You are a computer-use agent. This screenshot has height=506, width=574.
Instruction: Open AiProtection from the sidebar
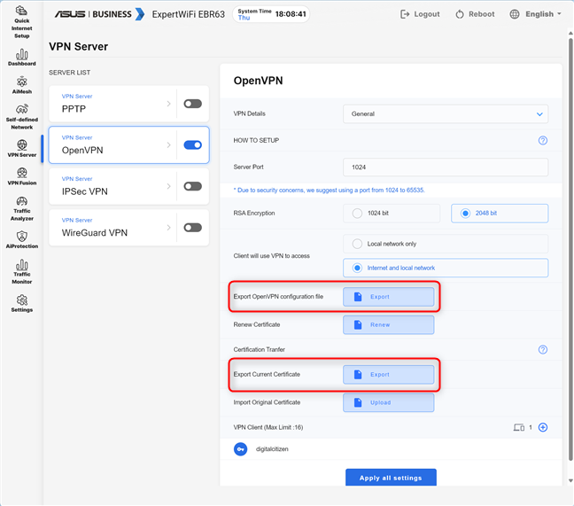click(x=22, y=239)
